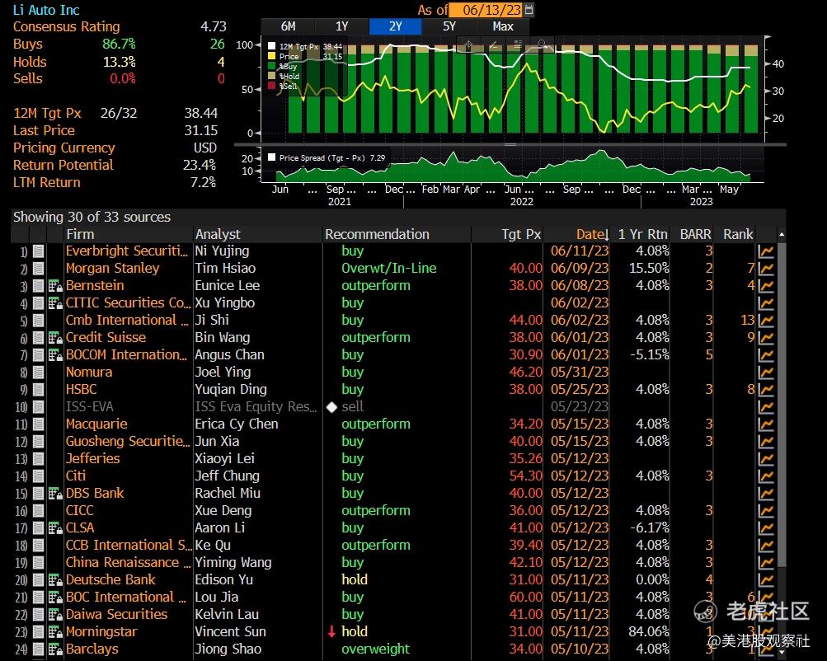Switch the chart to the 5Y period
The width and height of the screenshot is (827, 661).
click(x=449, y=26)
